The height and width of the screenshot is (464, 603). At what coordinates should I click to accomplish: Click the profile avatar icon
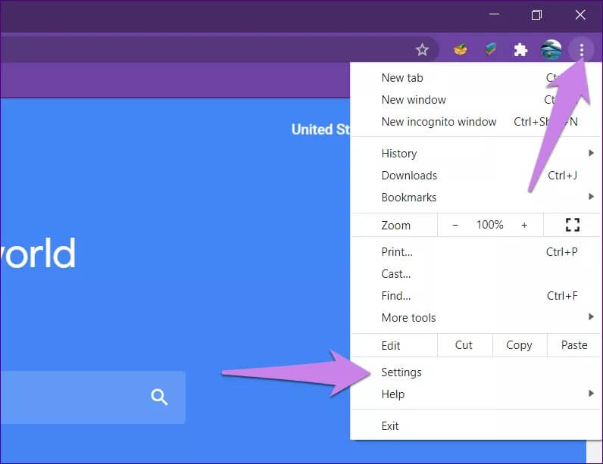pos(551,50)
